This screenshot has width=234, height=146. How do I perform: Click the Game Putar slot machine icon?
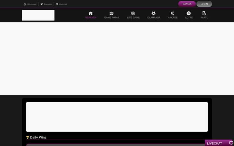point(111,13)
